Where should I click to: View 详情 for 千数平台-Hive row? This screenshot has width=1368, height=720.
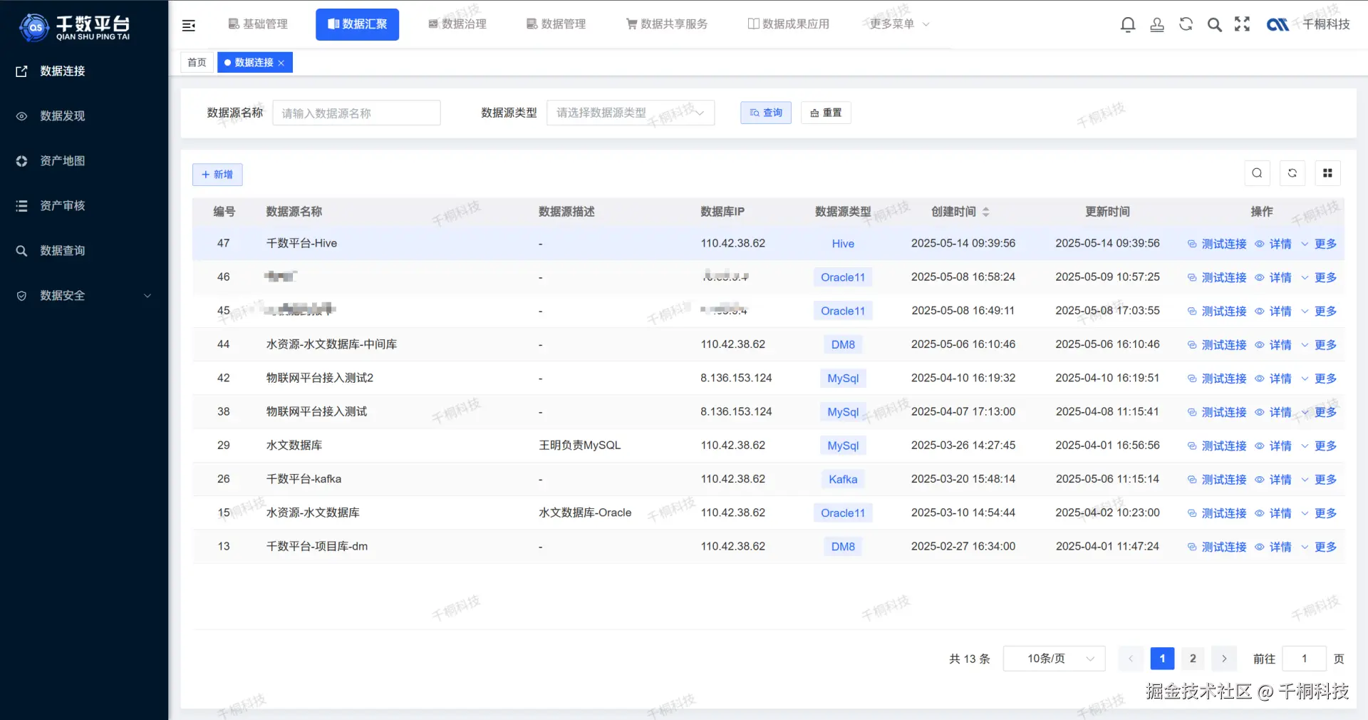(1273, 244)
